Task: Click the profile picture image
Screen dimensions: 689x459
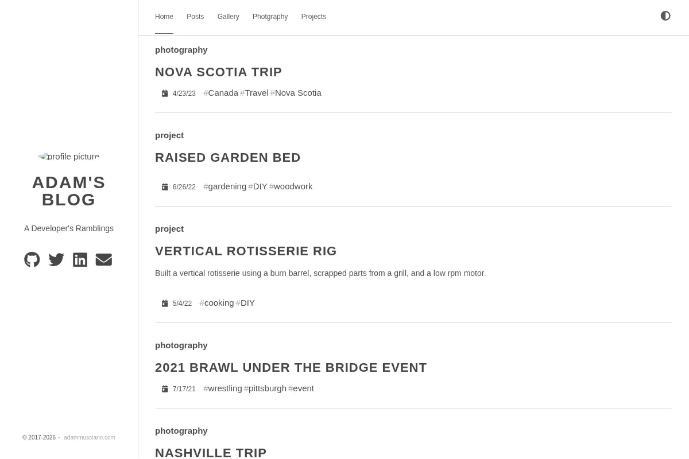Action: click(x=69, y=156)
